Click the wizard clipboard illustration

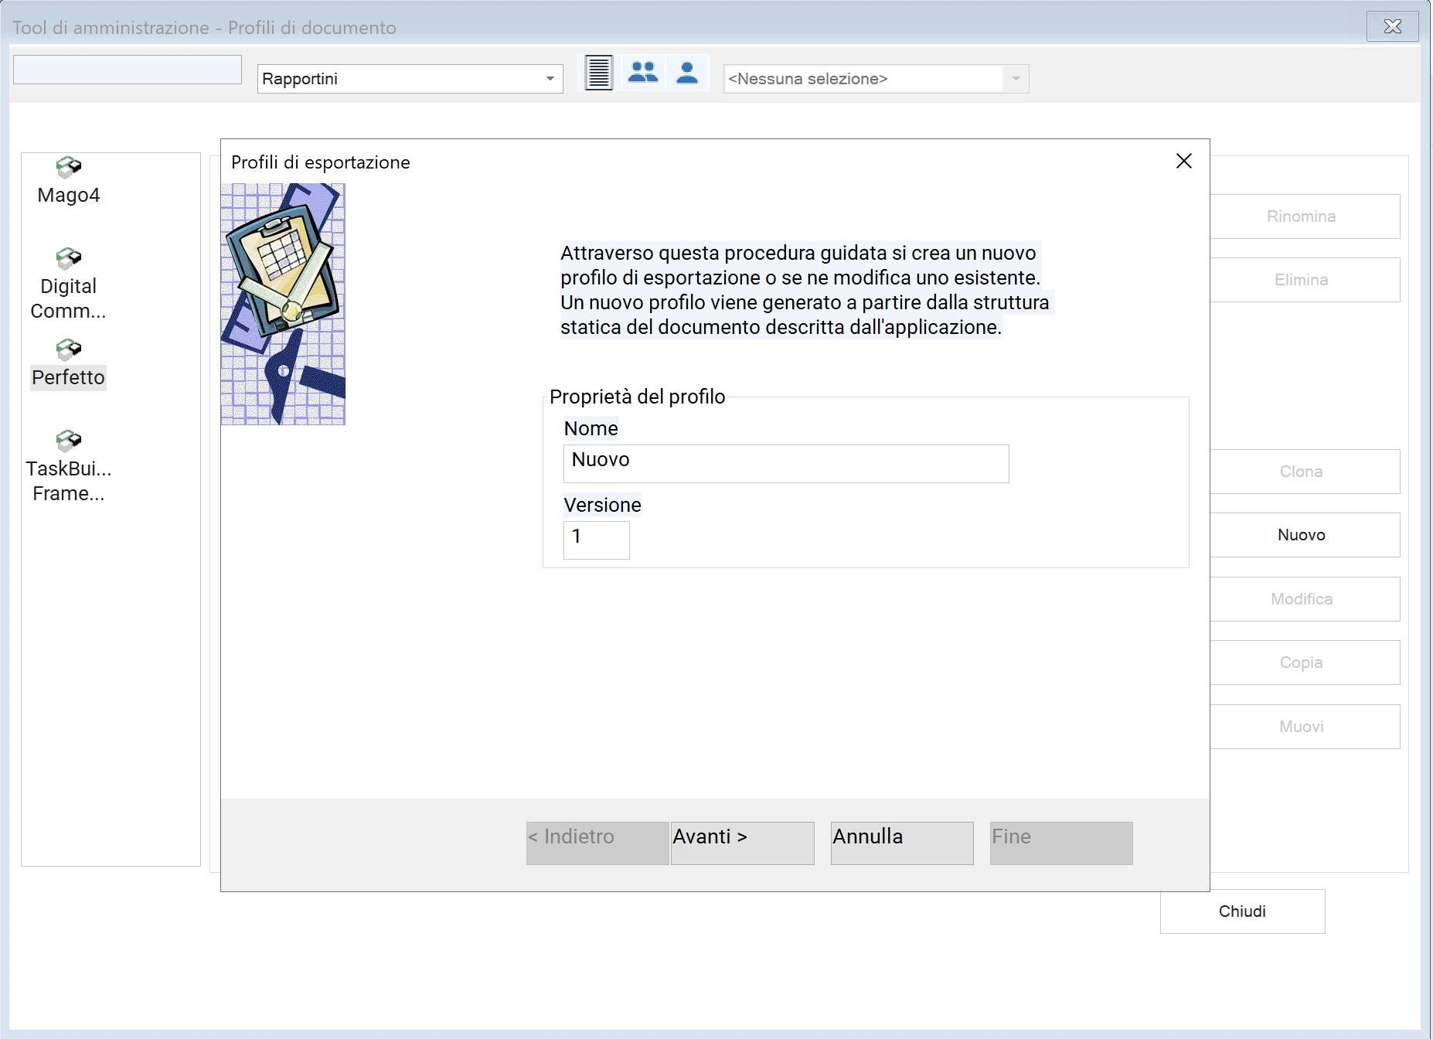[283, 304]
